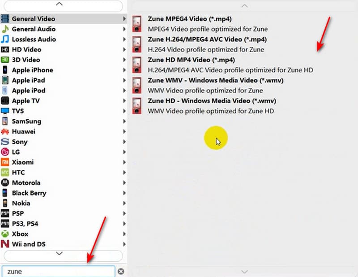Viewport: 358px width, 277px height.
Task: Click Zune HD MP4 Video device thumbnail
Action: pyautogui.click(x=137, y=65)
